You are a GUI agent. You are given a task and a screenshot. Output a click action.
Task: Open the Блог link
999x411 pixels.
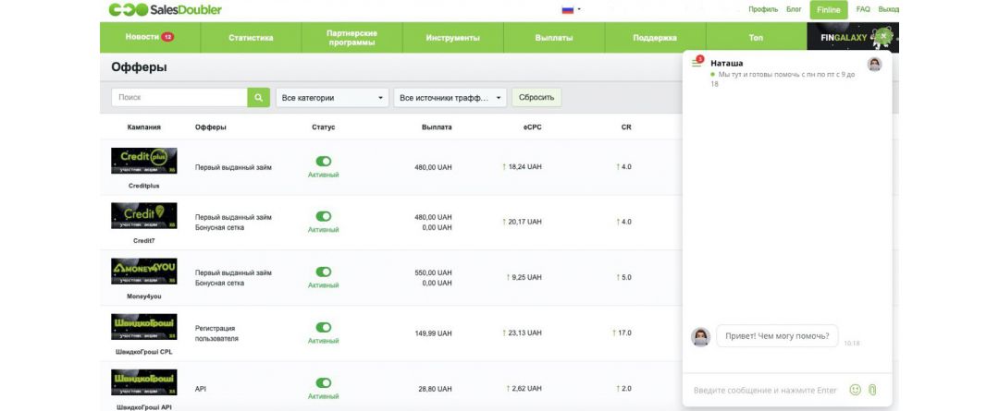pos(794,9)
